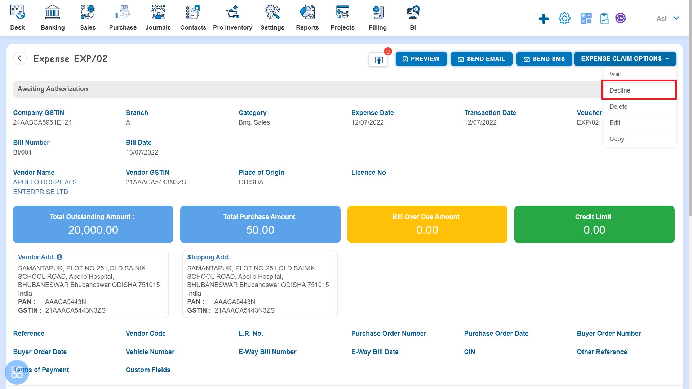Click the Place of Origin value ODISHA

[251, 182]
